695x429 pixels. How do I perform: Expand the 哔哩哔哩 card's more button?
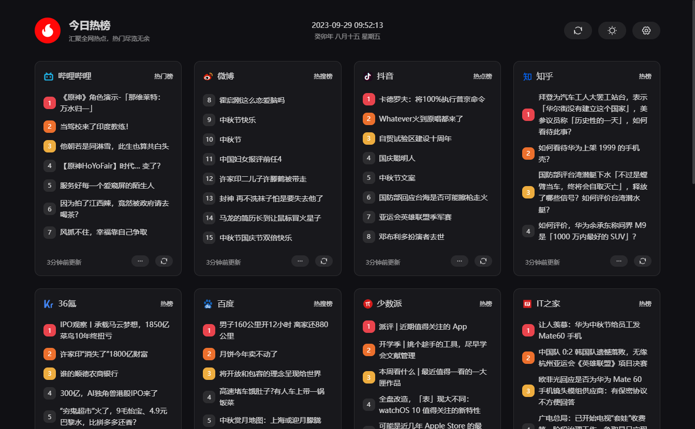[140, 261]
